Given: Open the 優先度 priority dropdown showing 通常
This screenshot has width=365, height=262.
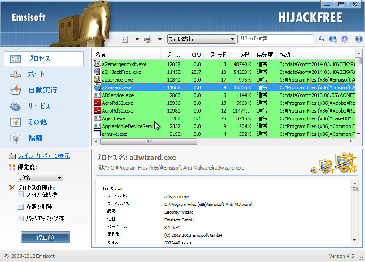Looking at the screenshot, I should tap(41, 178).
